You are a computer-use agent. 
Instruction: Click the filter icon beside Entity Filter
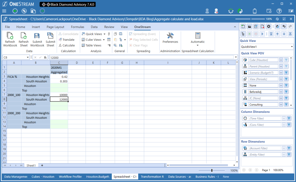pos(289,155)
